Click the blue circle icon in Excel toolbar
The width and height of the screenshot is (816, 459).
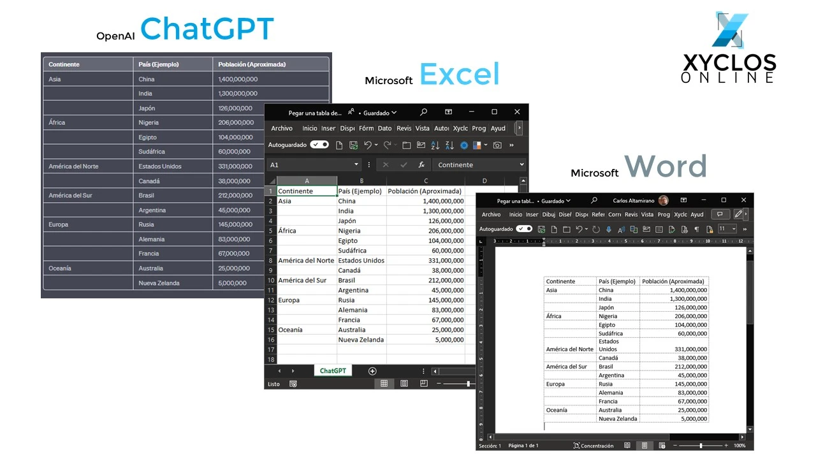464,145
